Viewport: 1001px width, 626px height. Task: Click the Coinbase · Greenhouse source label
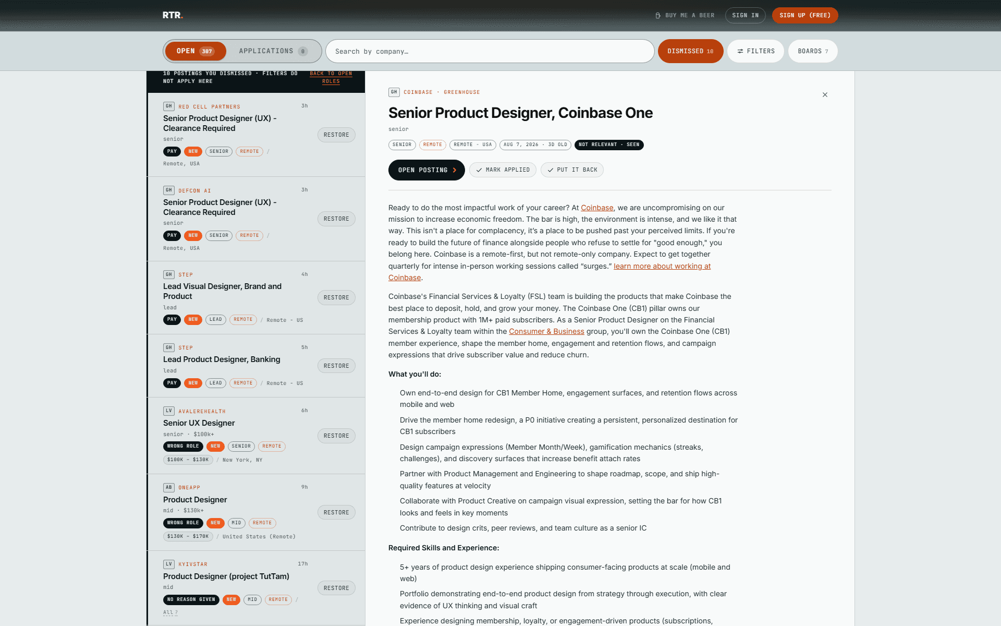(x=442, y=92)
